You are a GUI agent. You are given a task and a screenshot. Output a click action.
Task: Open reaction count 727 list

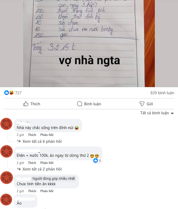point(18,93)
